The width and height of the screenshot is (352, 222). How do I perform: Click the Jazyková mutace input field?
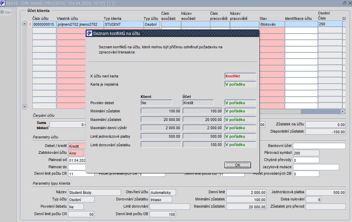coord(316,167)
